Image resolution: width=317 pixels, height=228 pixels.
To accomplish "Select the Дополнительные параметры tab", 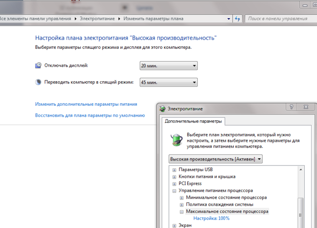I will 194,122.
